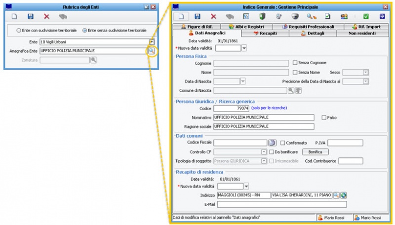Toggle the Irriconoscibile checkbox
The width and height of the screenshot is (395, 225).
pos(272,161)
